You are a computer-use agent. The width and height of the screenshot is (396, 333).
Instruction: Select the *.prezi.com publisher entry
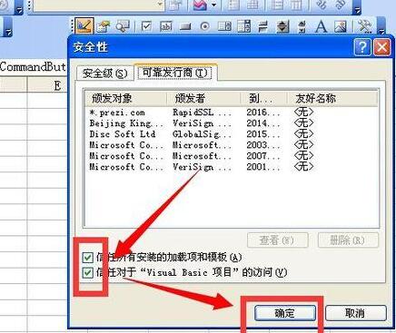(117, 113)
